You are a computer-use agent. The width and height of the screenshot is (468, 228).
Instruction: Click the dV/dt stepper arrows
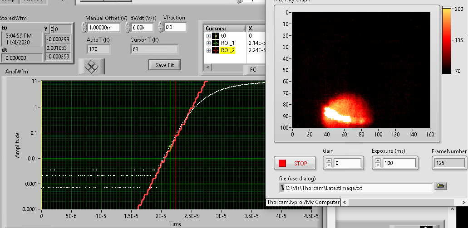pyautogui.click(x=127, y=27)
